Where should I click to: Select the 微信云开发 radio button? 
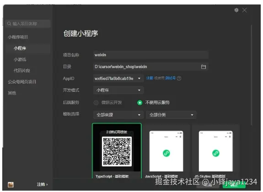pos(96,102)
